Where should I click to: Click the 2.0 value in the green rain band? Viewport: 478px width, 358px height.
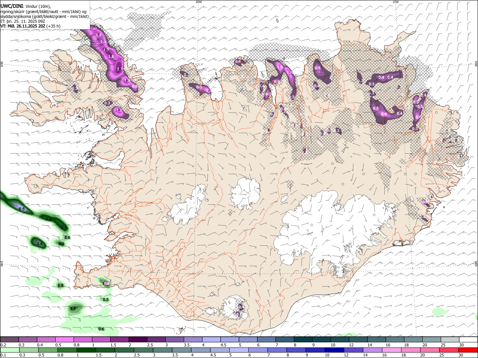coord(49,219)
